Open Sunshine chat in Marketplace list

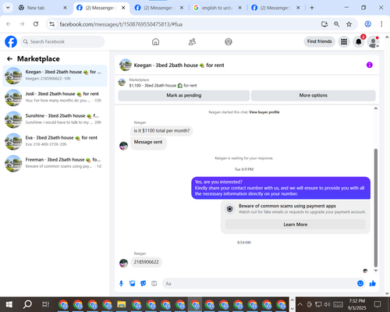[55, 119]
